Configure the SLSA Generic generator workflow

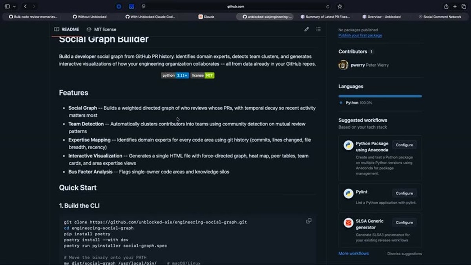coord(404,222)
